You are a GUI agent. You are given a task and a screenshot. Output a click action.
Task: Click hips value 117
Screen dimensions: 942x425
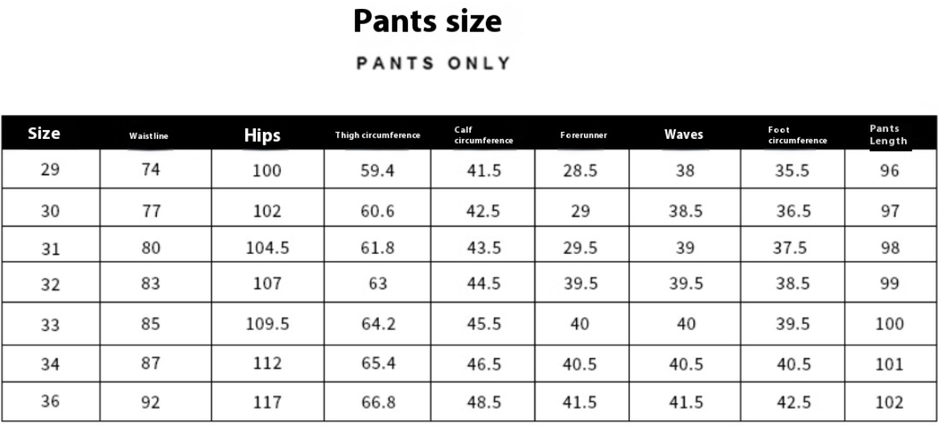(x=267, y=403)
